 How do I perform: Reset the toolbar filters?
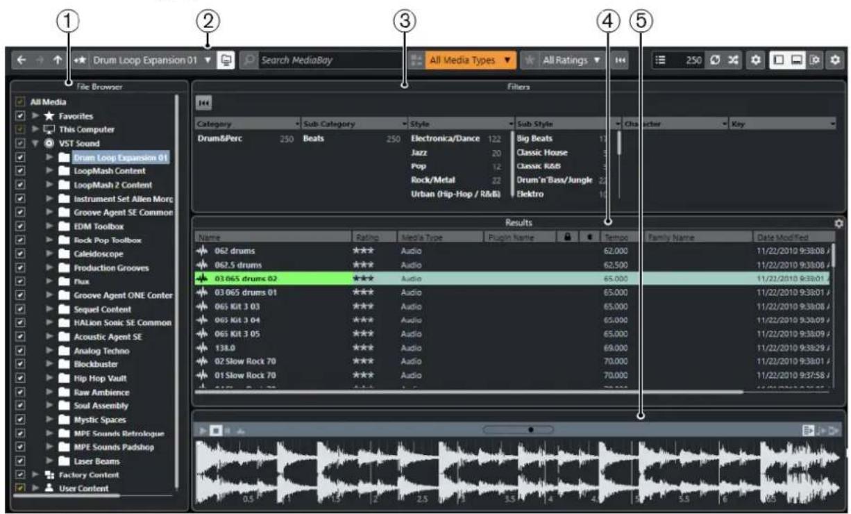click(619, 60)
